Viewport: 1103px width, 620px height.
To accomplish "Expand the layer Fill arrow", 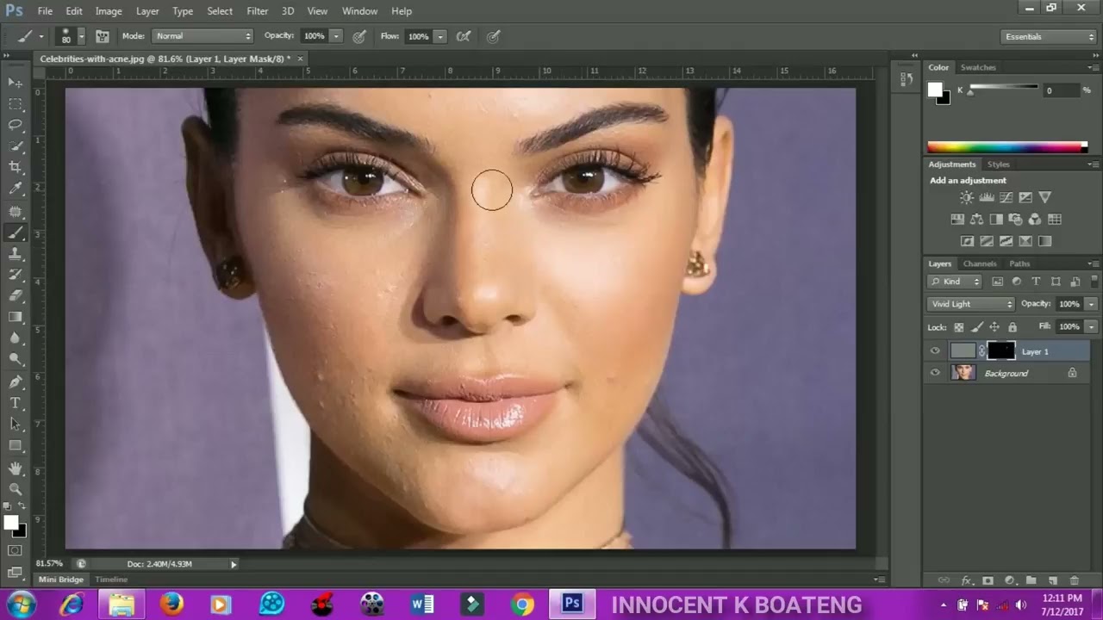I will point(1092,326).
